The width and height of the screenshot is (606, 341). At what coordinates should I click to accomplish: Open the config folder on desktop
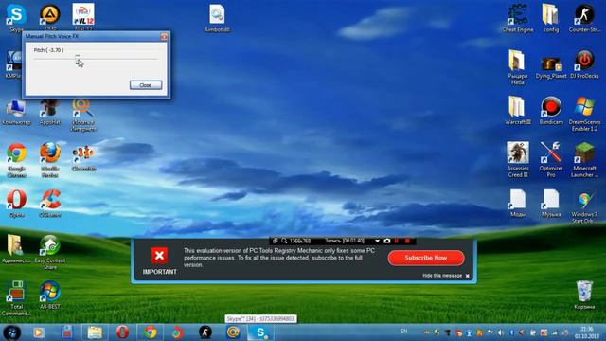(551, 18)
